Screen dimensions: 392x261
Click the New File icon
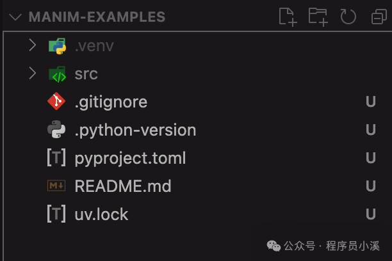click(x=288, y=17)
